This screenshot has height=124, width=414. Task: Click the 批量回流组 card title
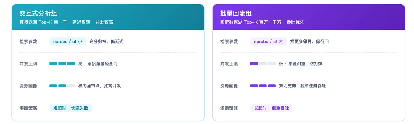point(236,13)
